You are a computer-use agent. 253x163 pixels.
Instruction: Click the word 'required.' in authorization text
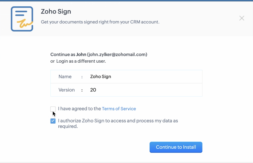point(68,126)
